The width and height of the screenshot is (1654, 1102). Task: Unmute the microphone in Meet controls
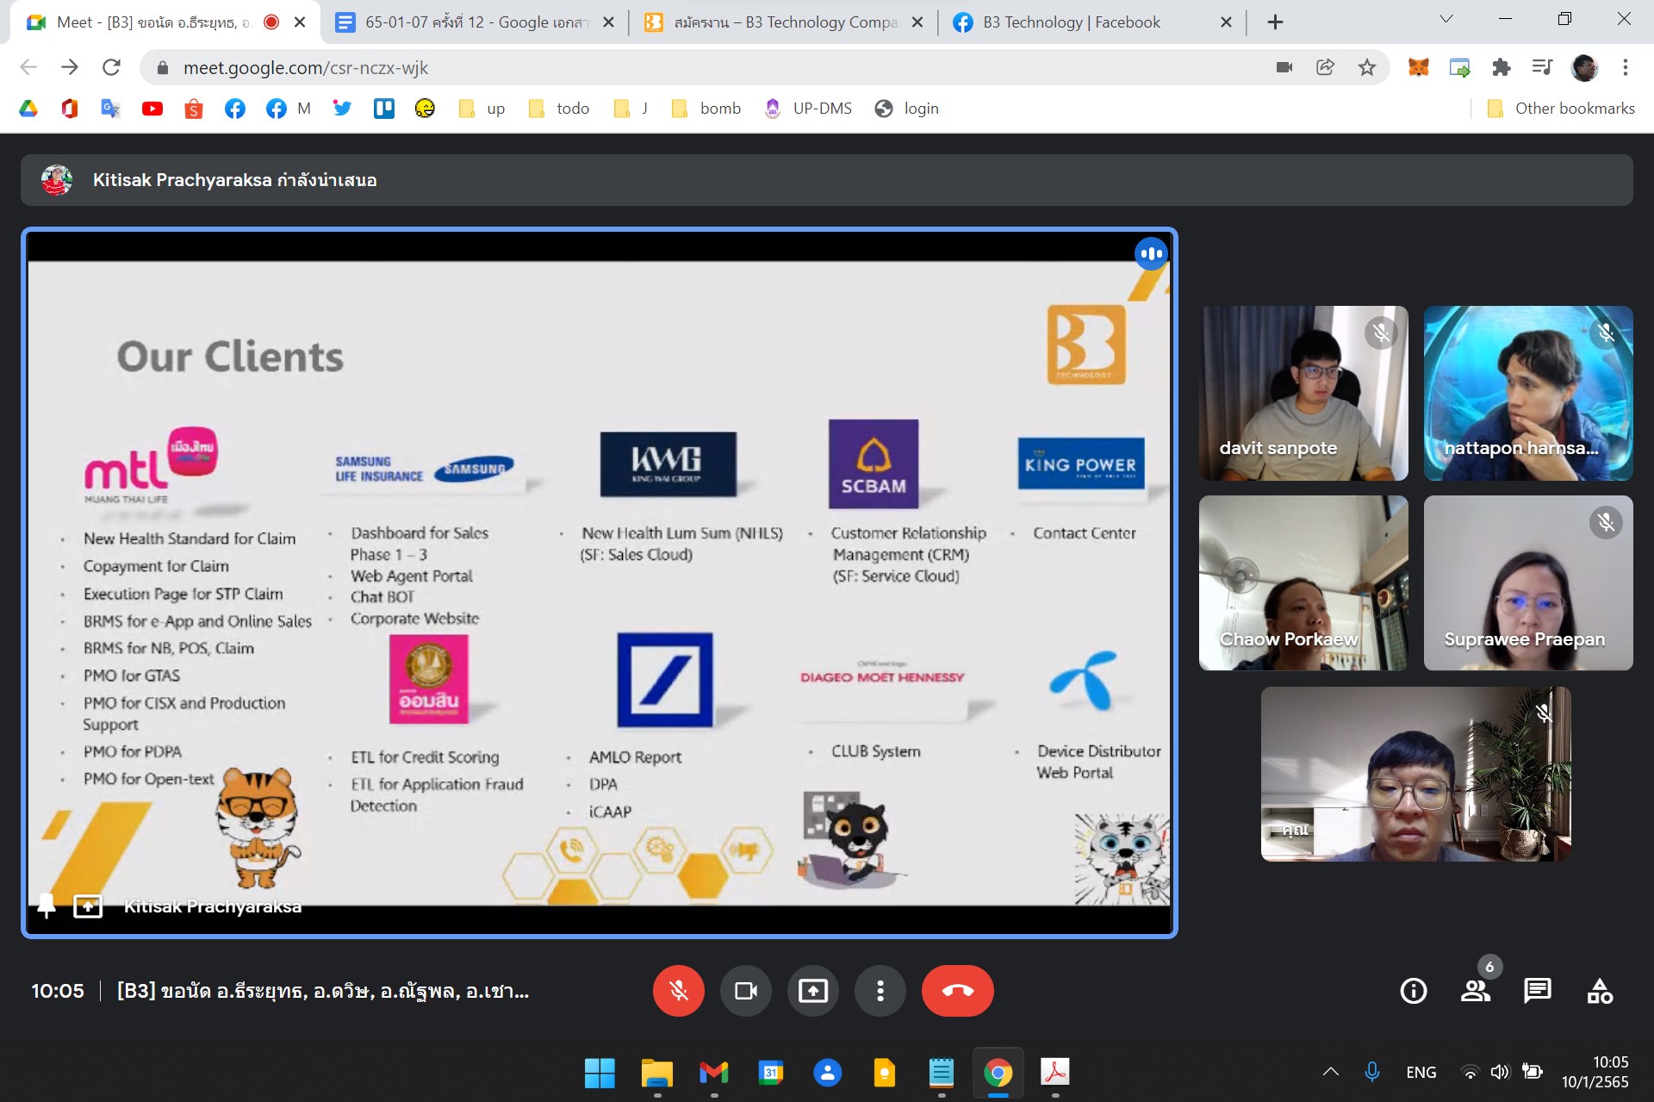pos(679,991)
